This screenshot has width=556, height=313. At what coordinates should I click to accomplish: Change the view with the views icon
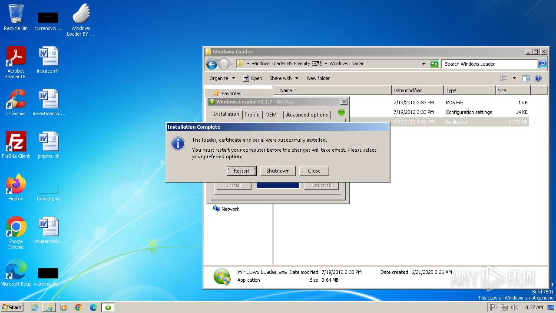pos(504,78)
